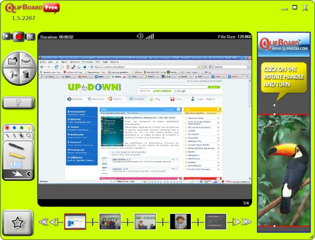Select the plush toy on black thumbnail
This screenshot has width=315, height=240.
180,222
